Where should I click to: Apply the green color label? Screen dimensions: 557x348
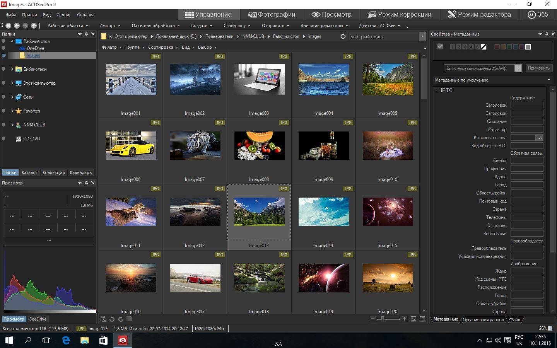tap(509, 47)
